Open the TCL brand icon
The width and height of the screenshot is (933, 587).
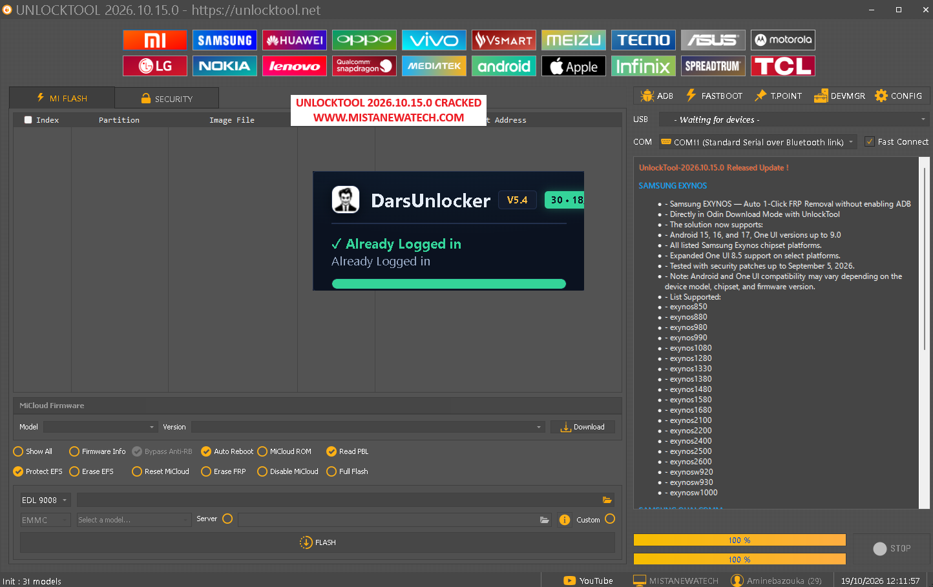783,66
